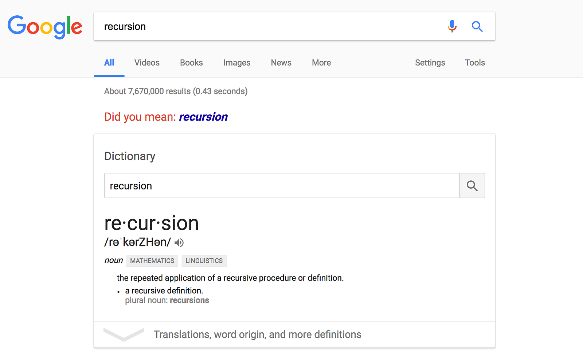Click the Translations, word origin text
Screen dimensions: 583x352
pos(257,335)
